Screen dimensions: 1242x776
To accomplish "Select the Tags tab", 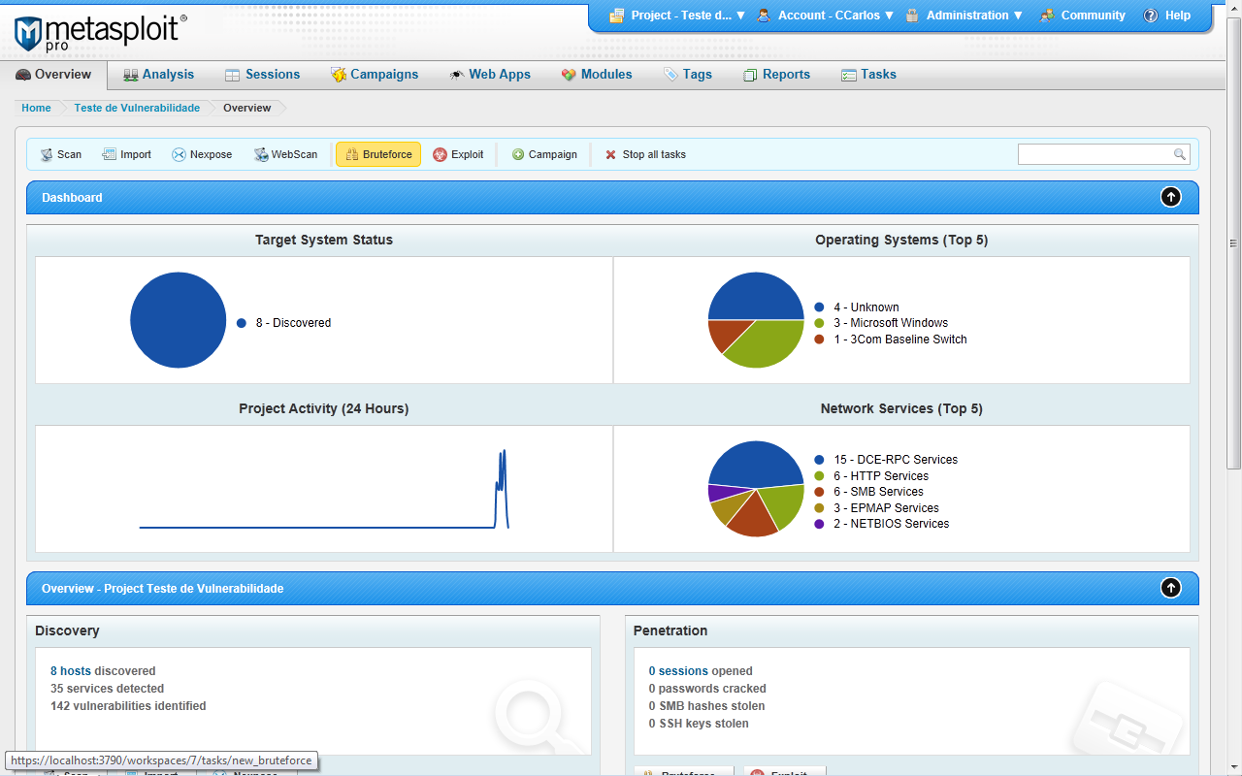I will pyautogui.click(x=688, y=75).
